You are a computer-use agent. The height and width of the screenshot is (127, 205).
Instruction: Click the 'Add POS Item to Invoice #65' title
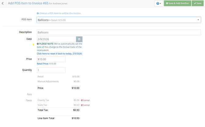pos(28,3)
